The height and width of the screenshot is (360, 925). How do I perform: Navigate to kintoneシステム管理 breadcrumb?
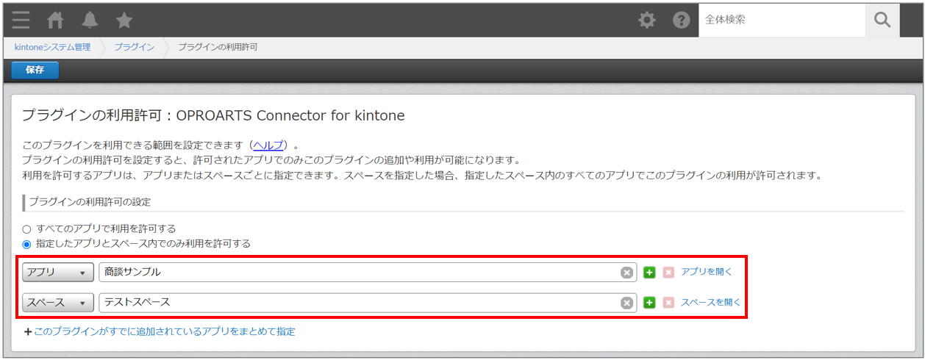pyautogui.click(x=52, y=47)
